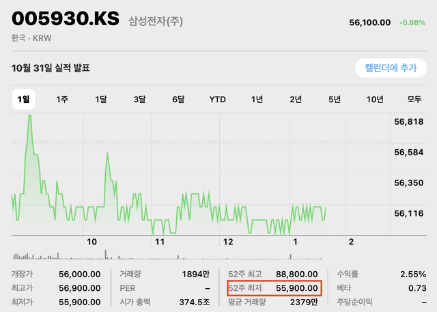Viewport: 437px width, 312px height.
Task: Select the YTD range tab
Action: 217,99
